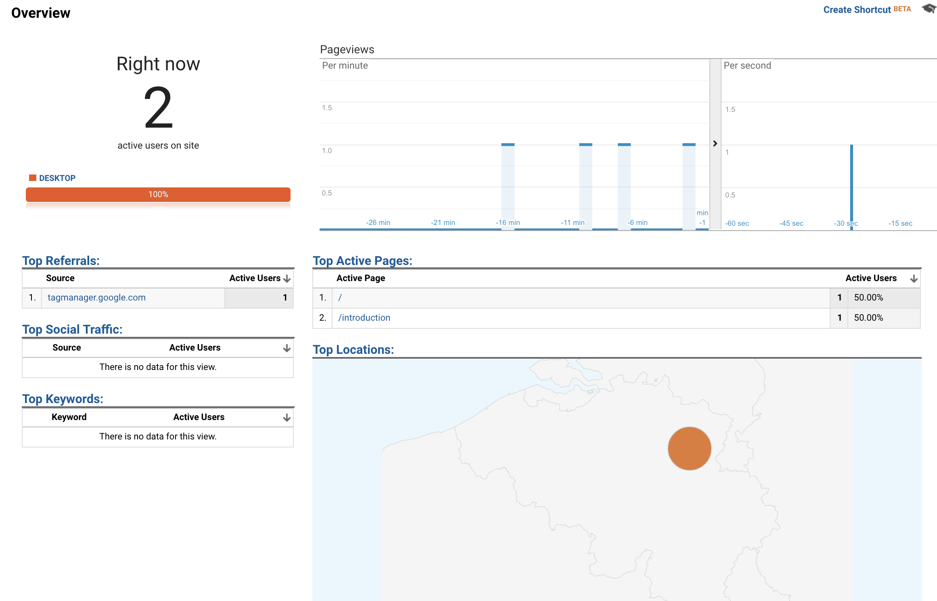This screenshot has width=937, height=601.
Task: Click the orange location marker on the map
Action: (689, 448)
